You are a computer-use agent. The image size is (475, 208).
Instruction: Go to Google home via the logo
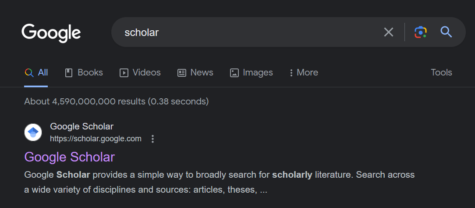click(51, 32)
